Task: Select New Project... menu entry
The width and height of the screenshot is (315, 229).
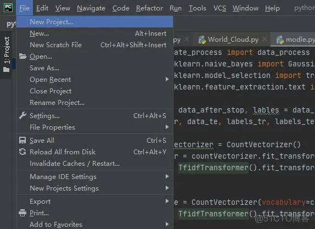Action: 94,22
